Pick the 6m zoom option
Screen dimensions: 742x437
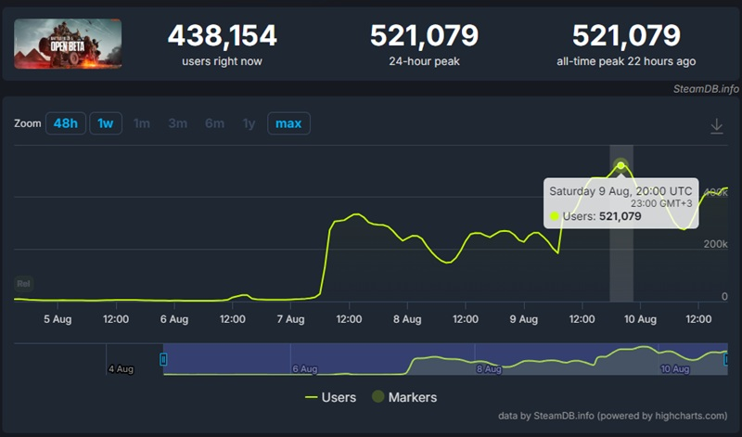coord(214,123)
